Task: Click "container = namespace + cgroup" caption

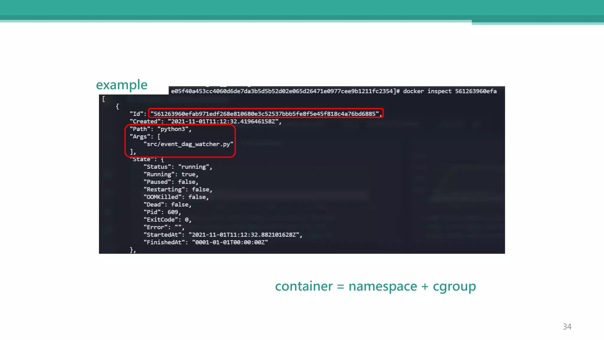Action: (375, 287)
